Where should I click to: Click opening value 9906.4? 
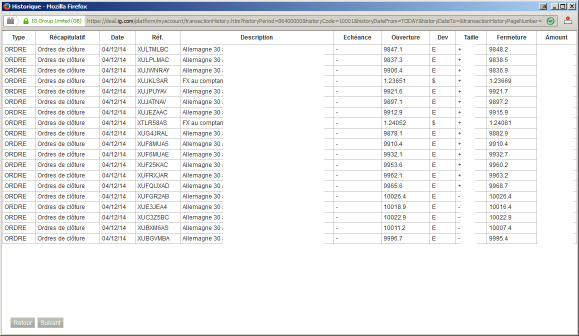pyautogui.click(x=393, y=70)
